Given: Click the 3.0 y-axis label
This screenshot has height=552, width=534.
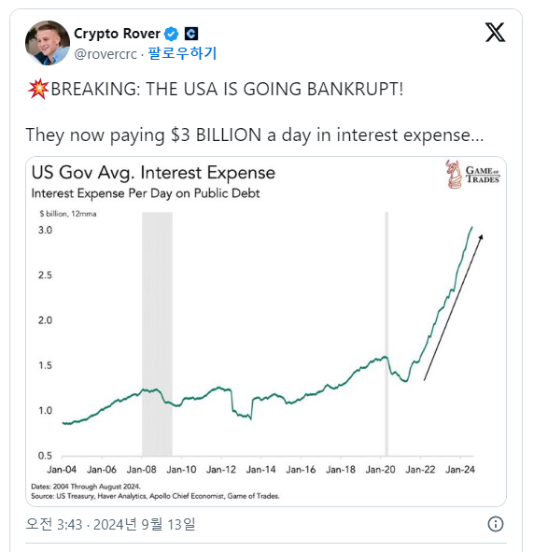Looking at the screenshot, I should (45, 230).
